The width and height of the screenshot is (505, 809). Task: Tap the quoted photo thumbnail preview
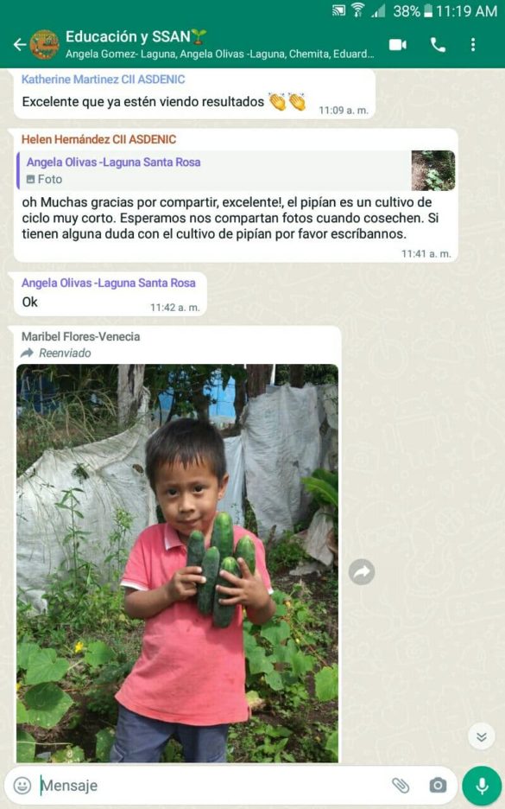click(x=433, y=171)
